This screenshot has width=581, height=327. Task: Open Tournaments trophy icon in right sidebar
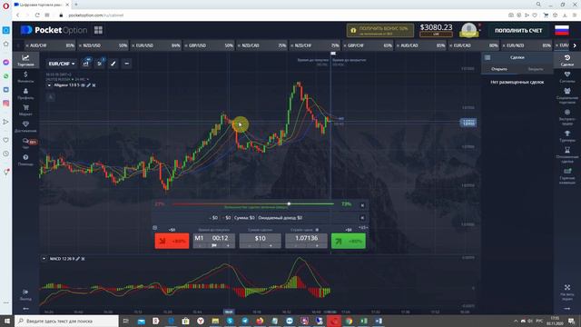[x=566, y=135]
